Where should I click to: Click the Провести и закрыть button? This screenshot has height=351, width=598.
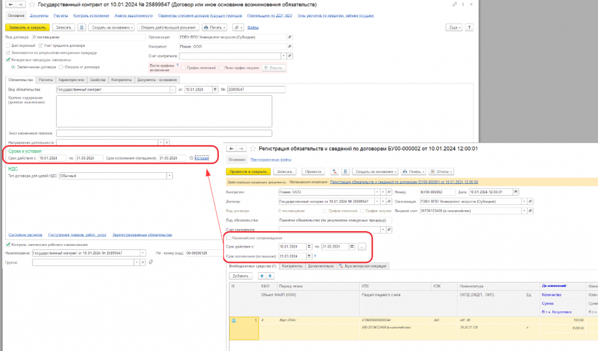click(248, 172)
